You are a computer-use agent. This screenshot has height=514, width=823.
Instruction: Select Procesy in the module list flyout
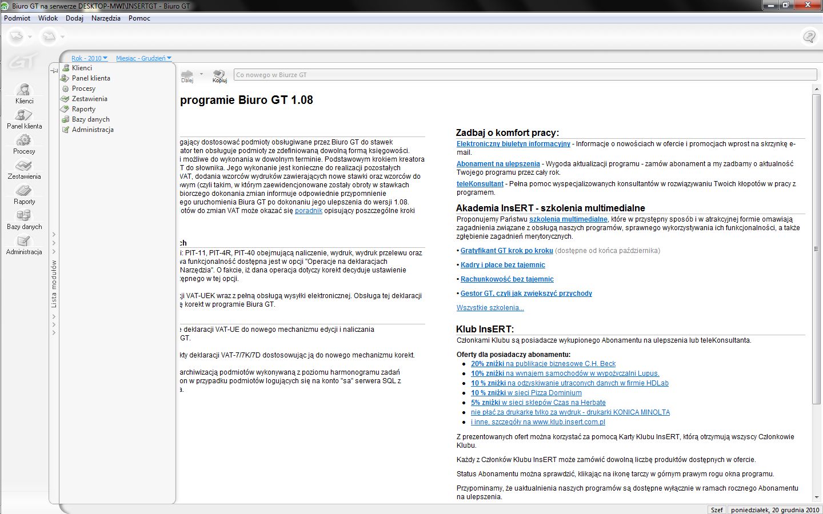(x=83, y=89)
